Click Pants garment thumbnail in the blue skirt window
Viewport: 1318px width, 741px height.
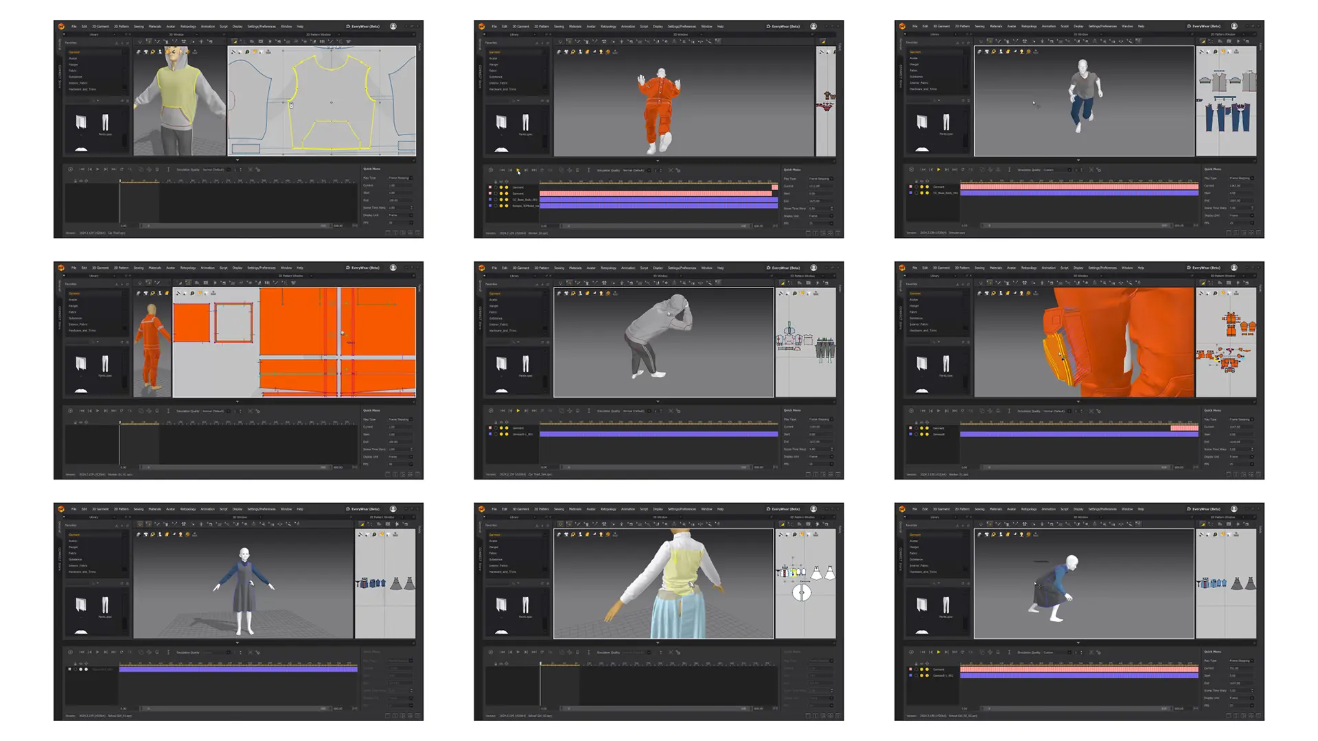pyautogui.click(x=525, y=605)
